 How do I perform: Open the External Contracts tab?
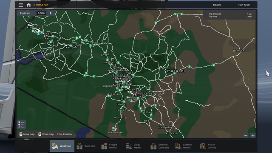click(x=160, y=146)
